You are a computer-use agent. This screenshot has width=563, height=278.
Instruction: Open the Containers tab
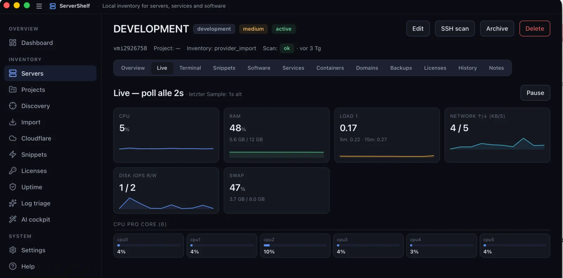click(x=330, y=68)
